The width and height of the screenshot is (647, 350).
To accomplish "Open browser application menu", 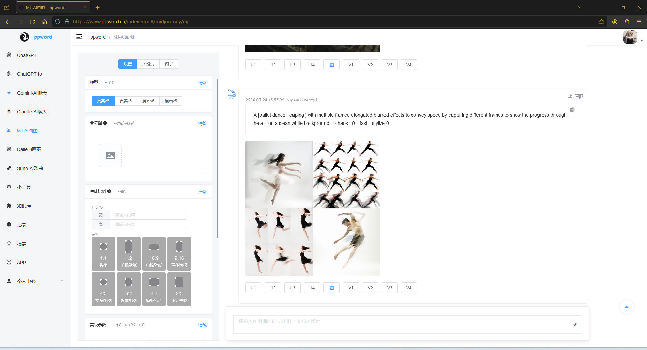I will coord(639,22).
